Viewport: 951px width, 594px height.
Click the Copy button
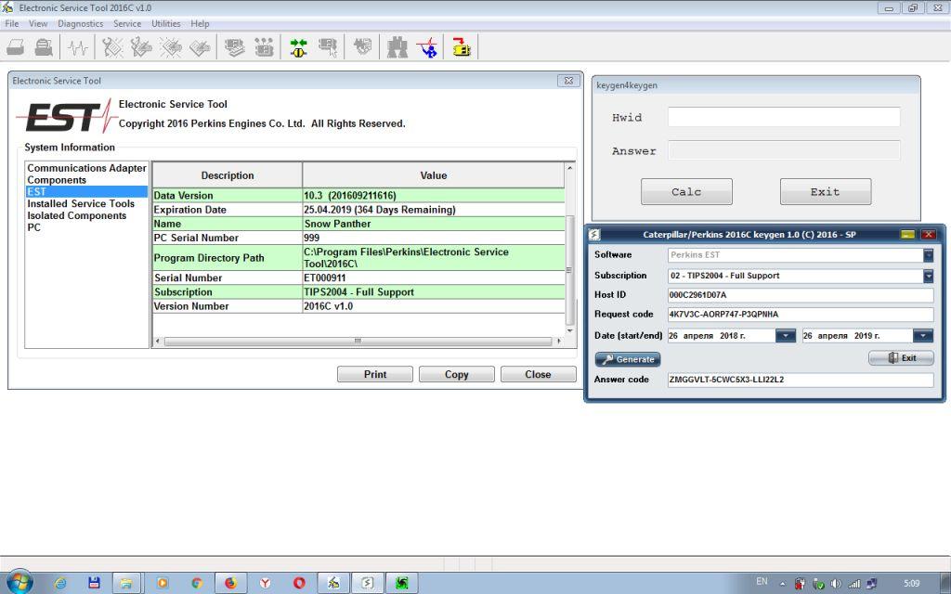point(456,374)
